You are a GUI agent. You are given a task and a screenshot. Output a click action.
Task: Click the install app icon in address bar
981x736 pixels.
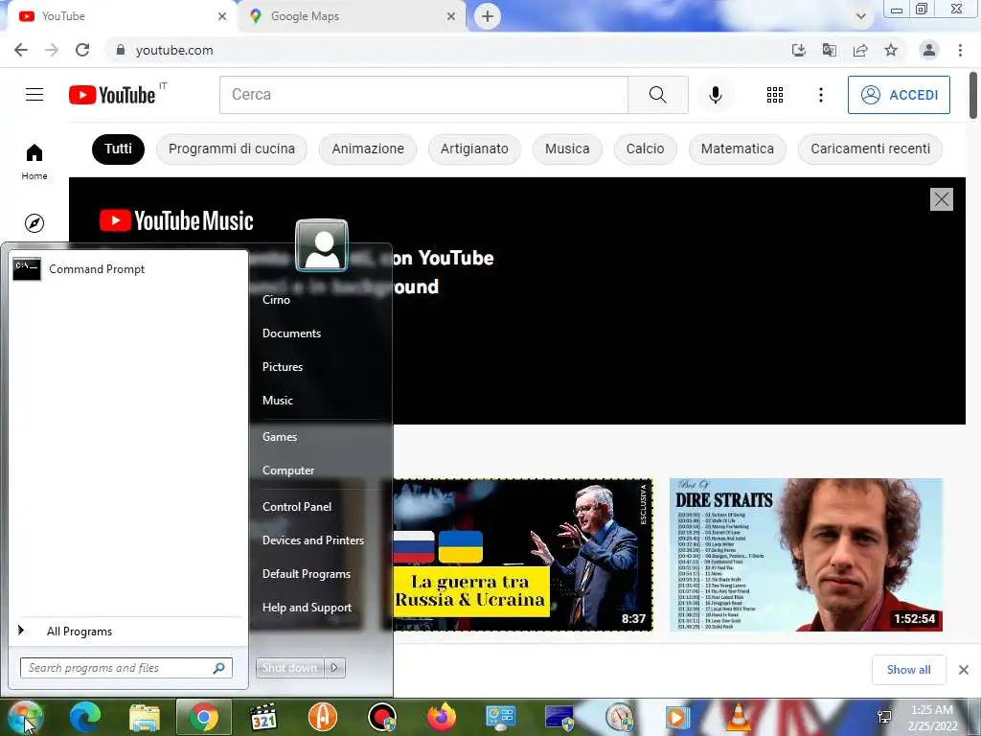pos(799,50)
